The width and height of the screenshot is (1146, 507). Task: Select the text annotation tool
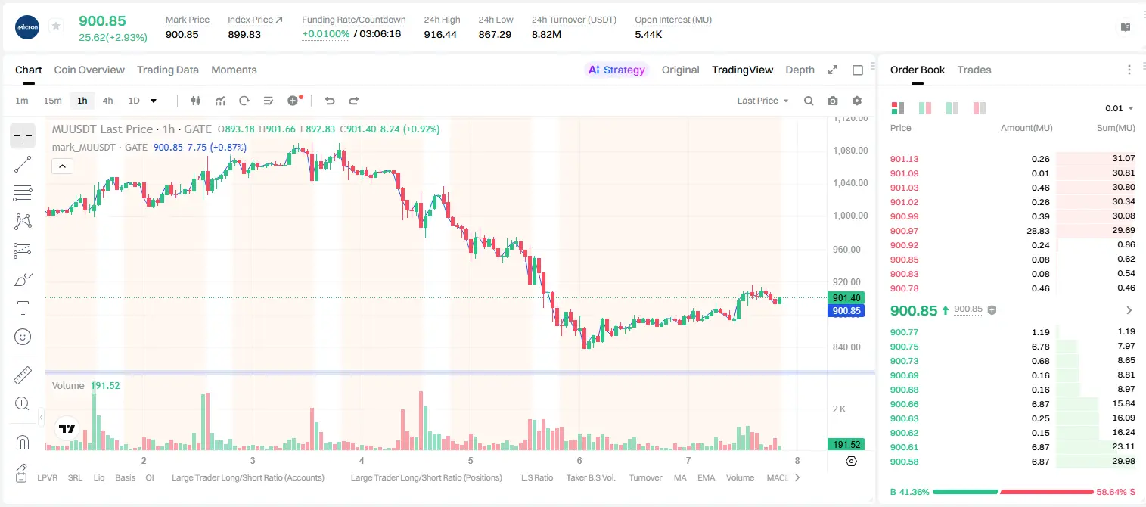pyautogui.click(x=23, y=308)
